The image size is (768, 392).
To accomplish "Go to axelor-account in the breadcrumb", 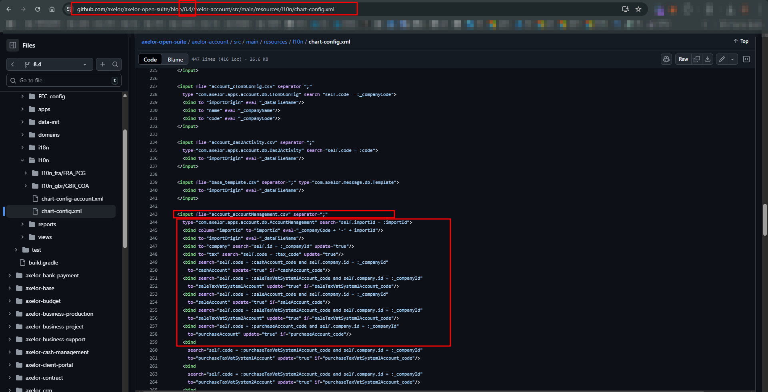I will click(x=210, y=42).
